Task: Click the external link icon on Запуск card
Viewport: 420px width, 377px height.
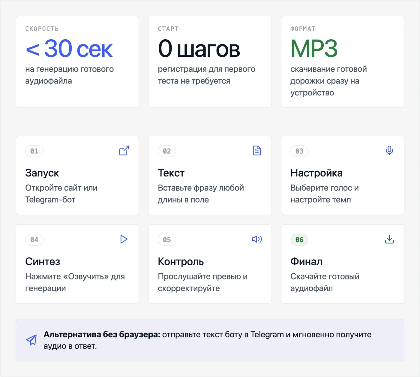Action: coord(124,150)
